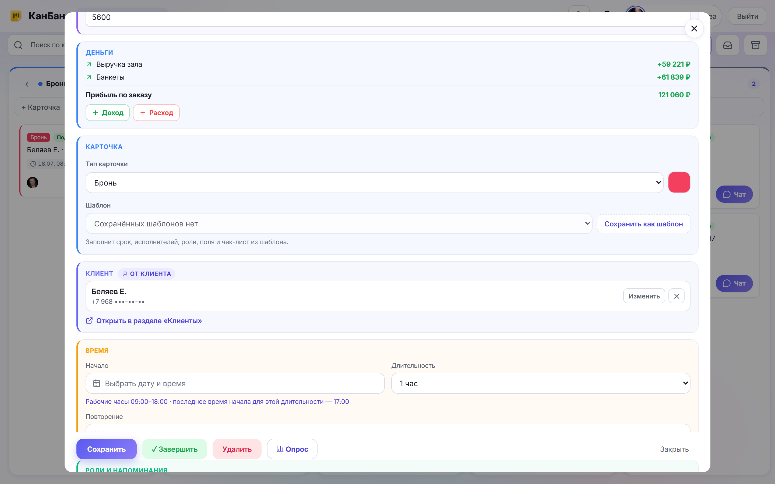Remove client with the X icon
Image resolution: width=775 pixels, height=484 pixels.
(676, 296)
